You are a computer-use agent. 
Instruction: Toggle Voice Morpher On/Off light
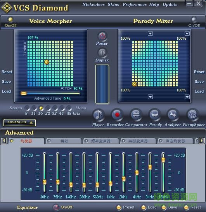[10, 19]
